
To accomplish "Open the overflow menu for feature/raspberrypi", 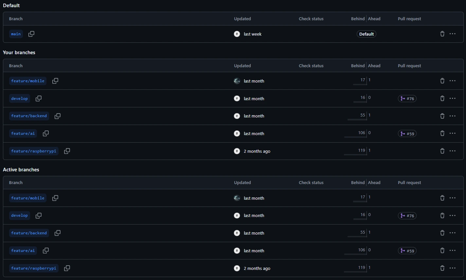I will tap(453, 151).
